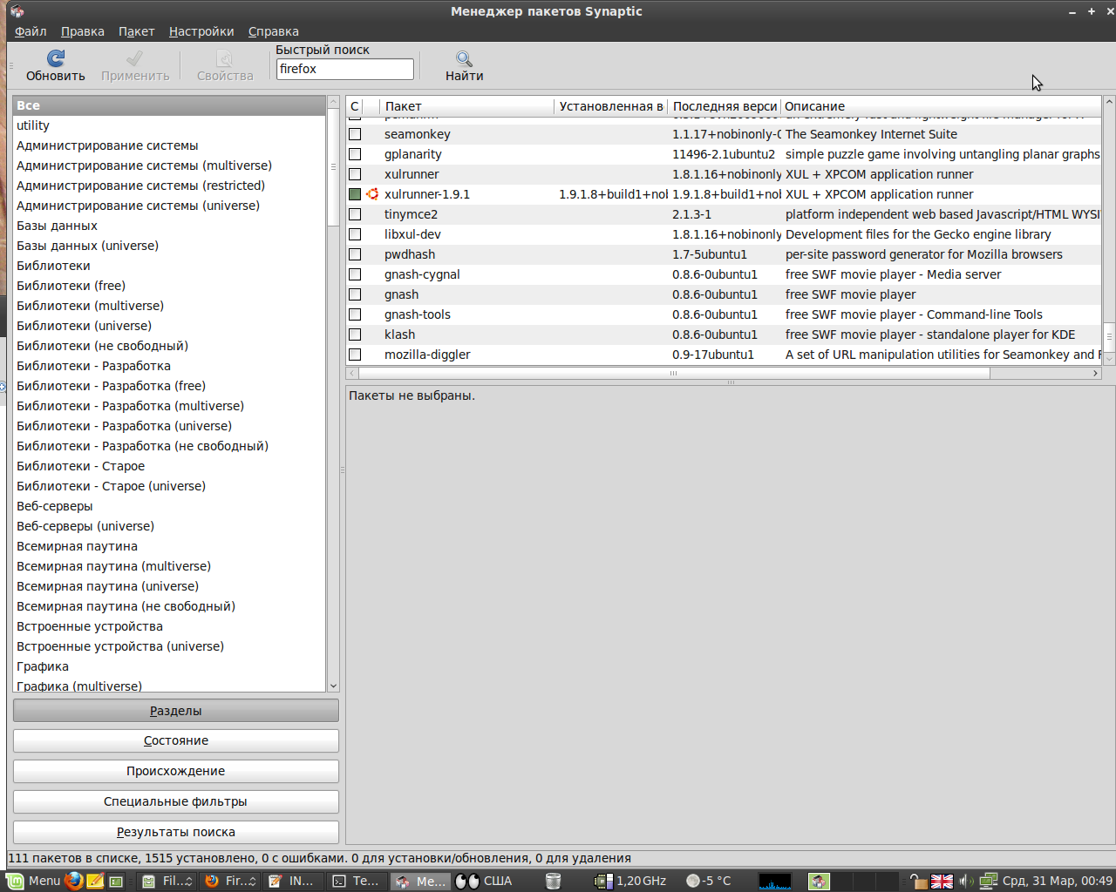Viewport: 1116px width, 892px height.
Task: Toggle the installed xulrunner-1.9.1 status checkbox
Action: click(x=355, y=194)
